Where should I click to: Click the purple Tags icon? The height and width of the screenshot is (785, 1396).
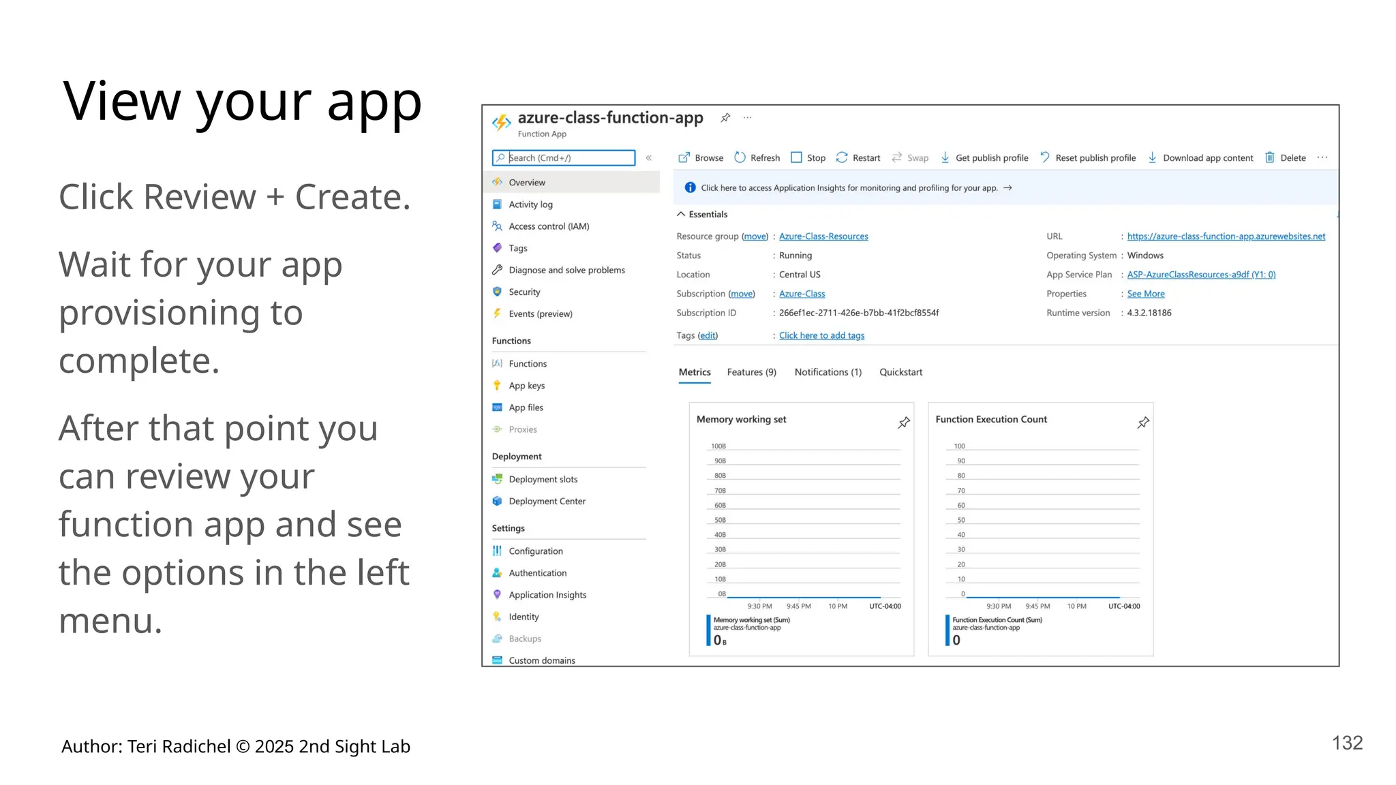[x=497, y=248]
